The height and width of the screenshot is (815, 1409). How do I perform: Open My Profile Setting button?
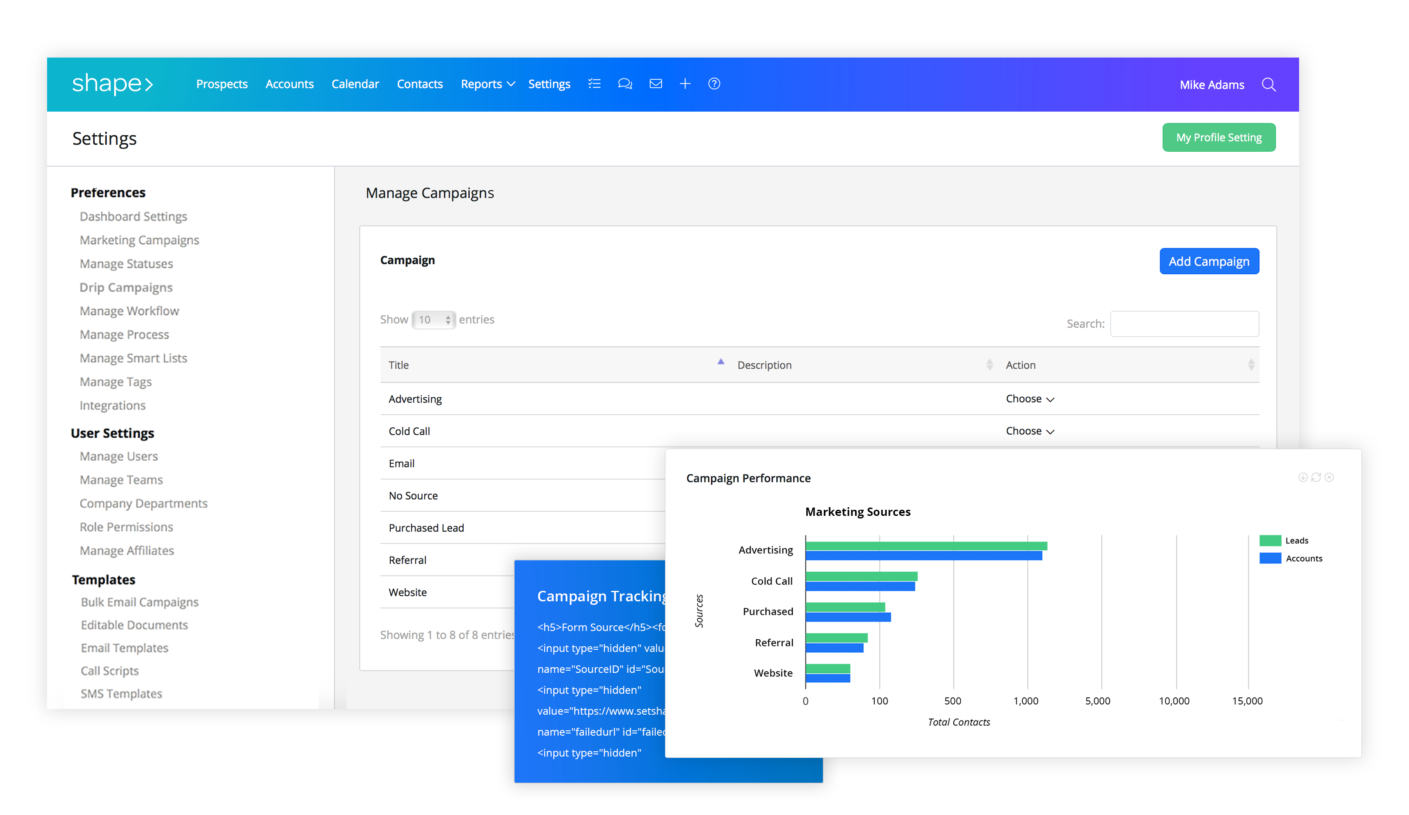pyautogui.click(x=1218, y=137)
